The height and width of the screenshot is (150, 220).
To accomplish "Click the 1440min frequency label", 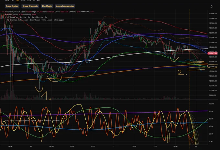I will 57,121.
